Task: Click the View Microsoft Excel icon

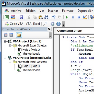Action: (x=7, y=17)
